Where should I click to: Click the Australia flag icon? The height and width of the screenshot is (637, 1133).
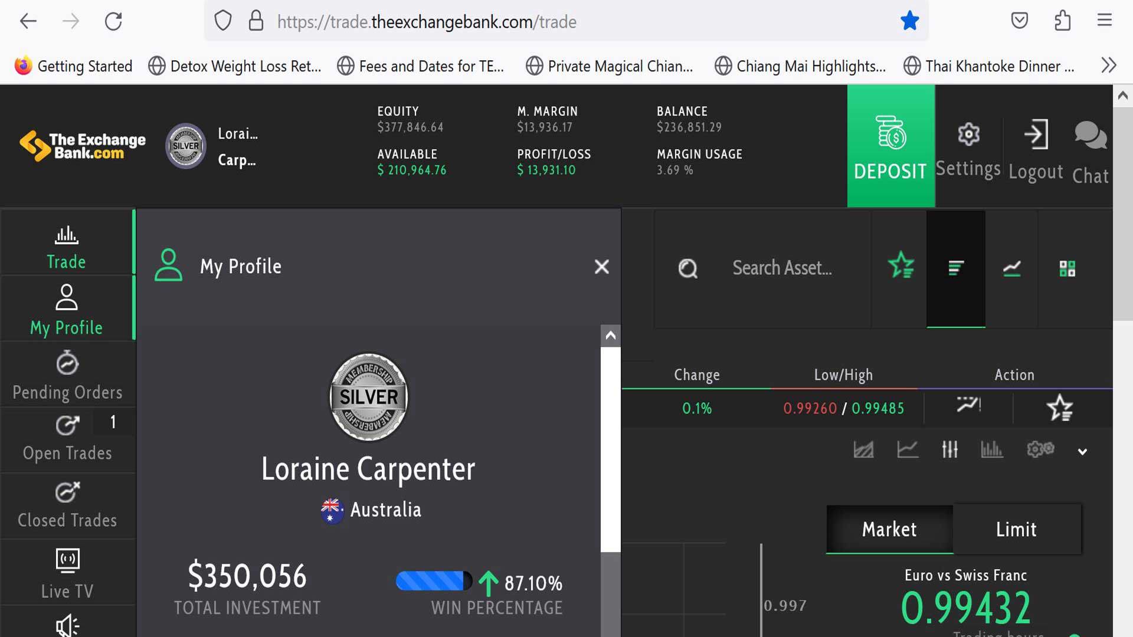click(332, 510)
